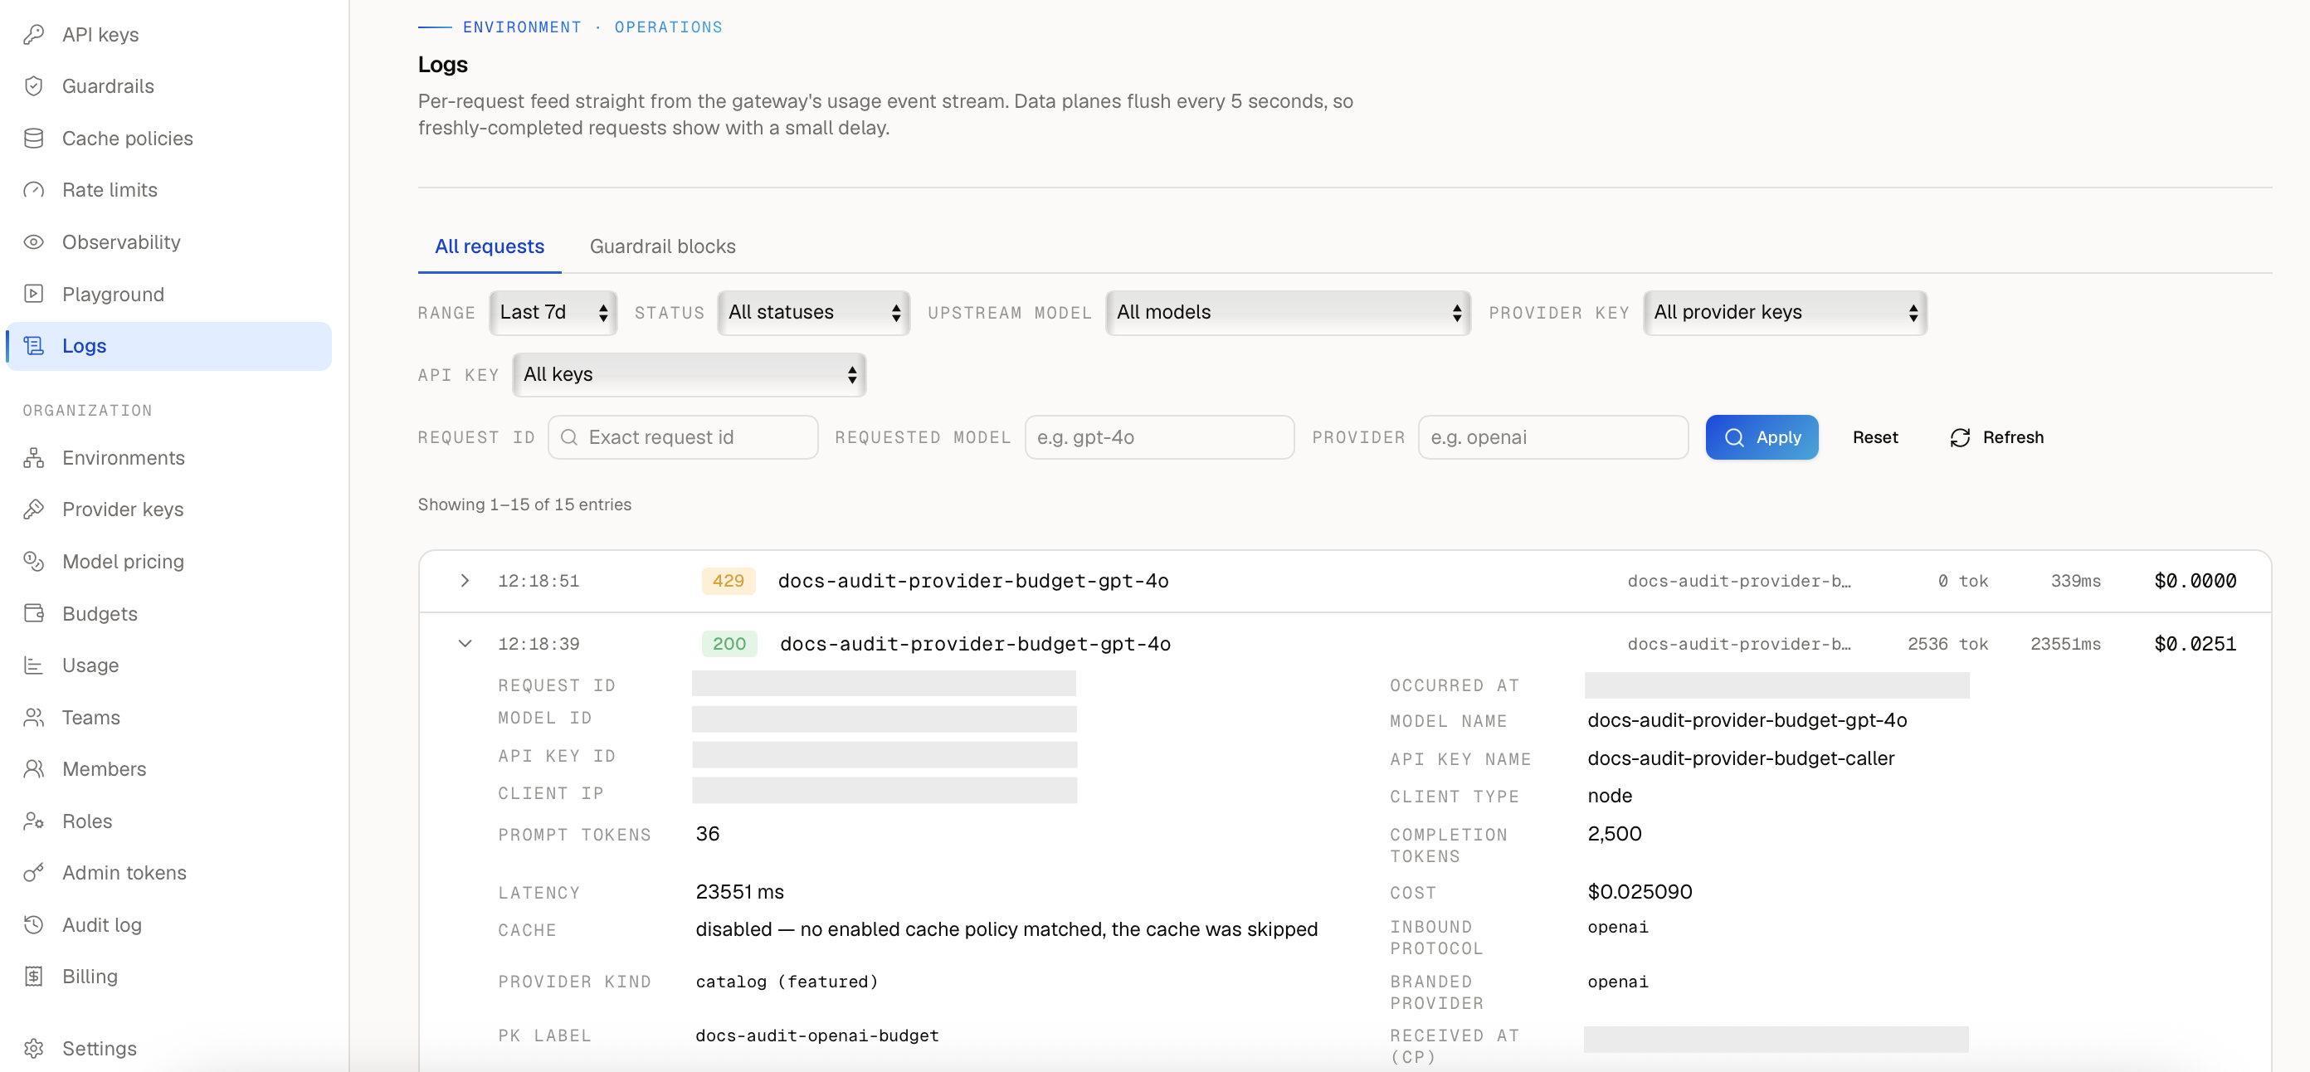Click the PK label docs-audit-openai-budget
2310x1072 pixels.
[x=817, y=1035]
